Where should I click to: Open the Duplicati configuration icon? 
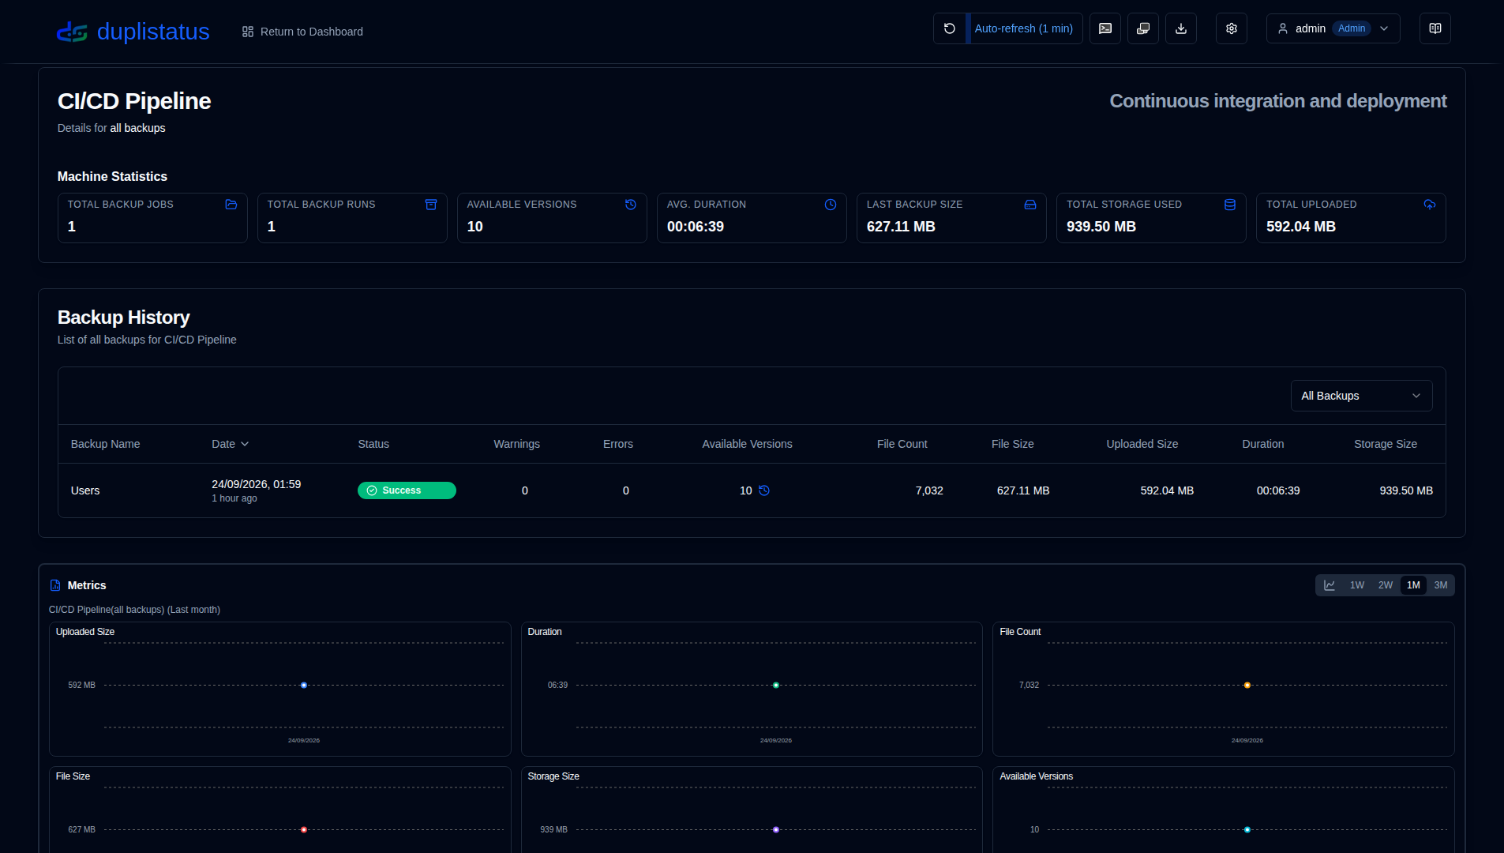pyautogui.click(x=1143, y=28)
